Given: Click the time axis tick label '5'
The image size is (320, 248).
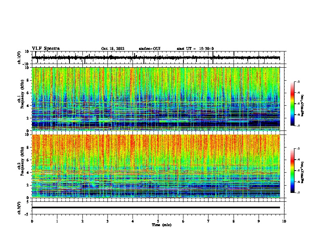Looking at the screenshot, I should click(x=158, y=221).
